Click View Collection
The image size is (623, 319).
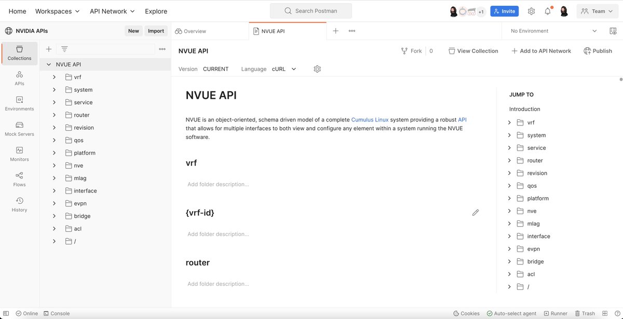coord(473,51)
